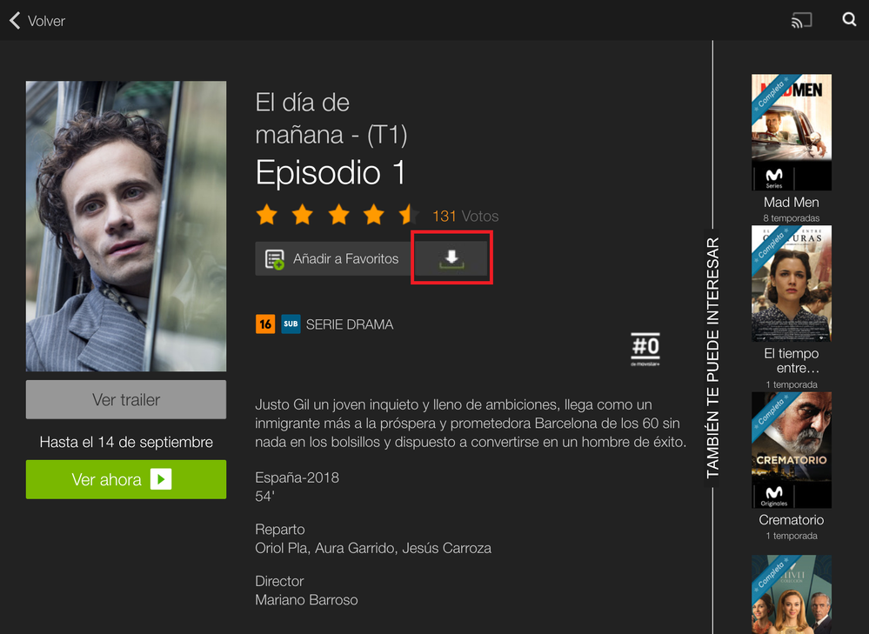Add episode to Favoritos
Image resolution: width=869 pixels, height=634 pixels.
pos(332,258)
